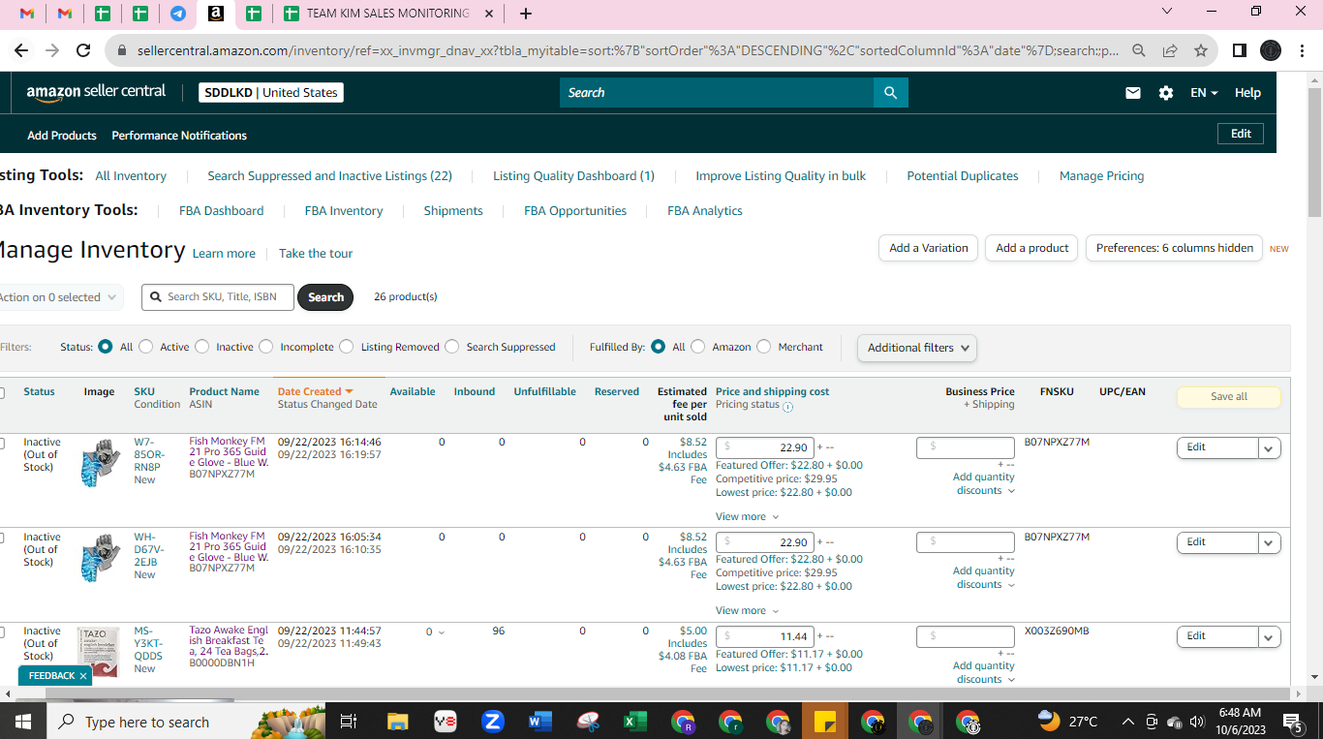Screen dimensions: 1323x739
Task: Click the volume icon in system tray
Action: pos(1197,722)
